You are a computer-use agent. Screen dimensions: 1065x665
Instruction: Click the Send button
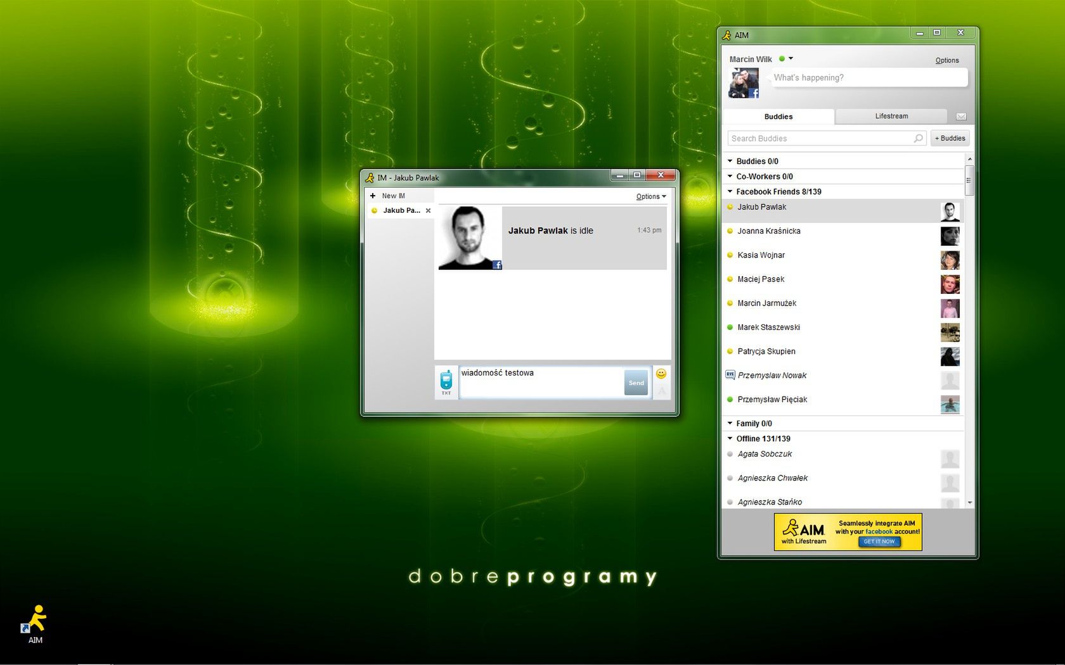[x=636, y=383]
